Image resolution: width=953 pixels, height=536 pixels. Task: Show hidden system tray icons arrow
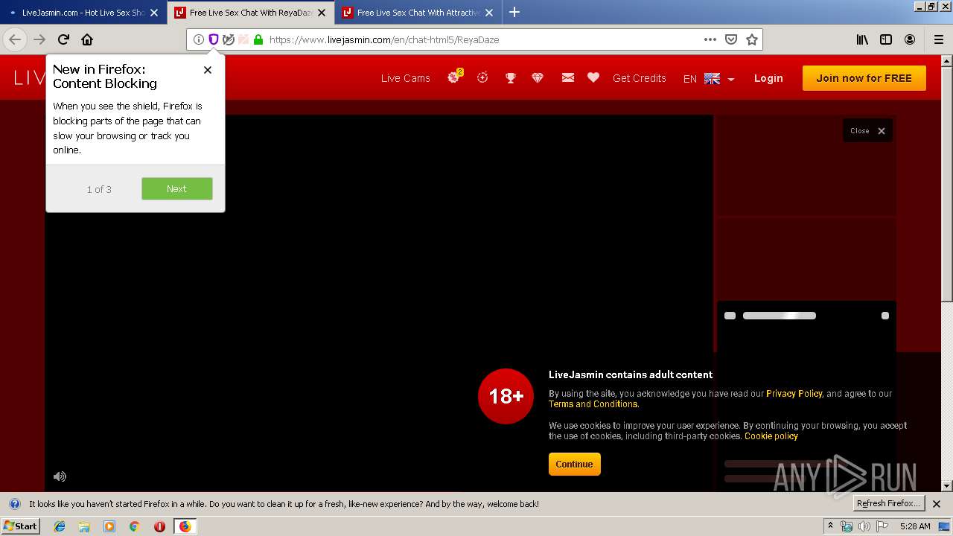click(x=830, y=526)
